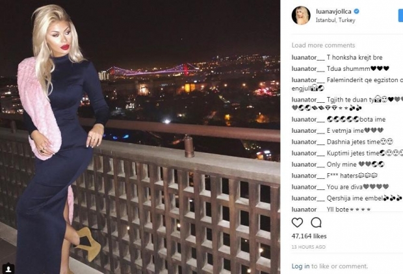The image size is (403, 274).
Task: Open commenter name on 'Only mine' comment
Action: (308, 165)
